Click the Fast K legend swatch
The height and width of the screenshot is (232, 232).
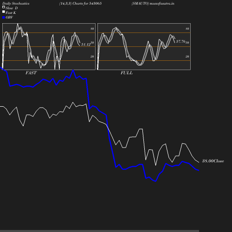coord(4,12)
